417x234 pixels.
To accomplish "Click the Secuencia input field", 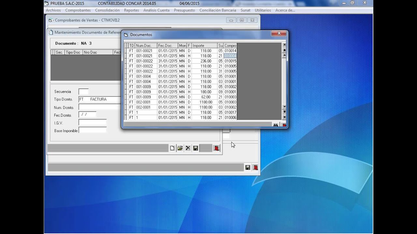I will (83, 92).
